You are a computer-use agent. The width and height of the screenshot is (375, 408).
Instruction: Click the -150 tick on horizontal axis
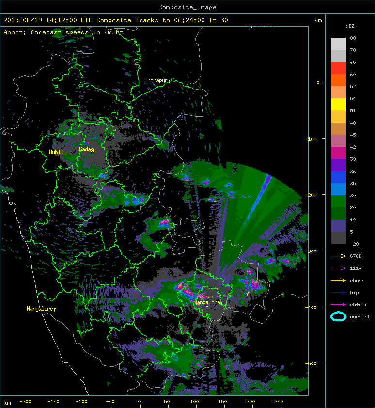point(53,402)
